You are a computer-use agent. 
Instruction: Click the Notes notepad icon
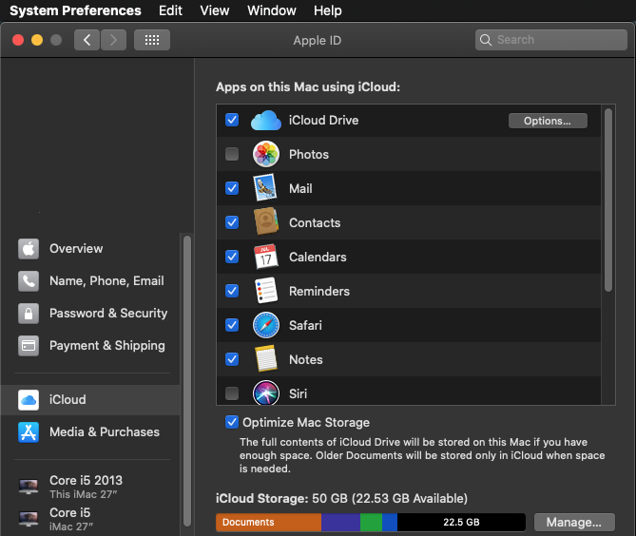pyautogui.click(x=266, y=359)
